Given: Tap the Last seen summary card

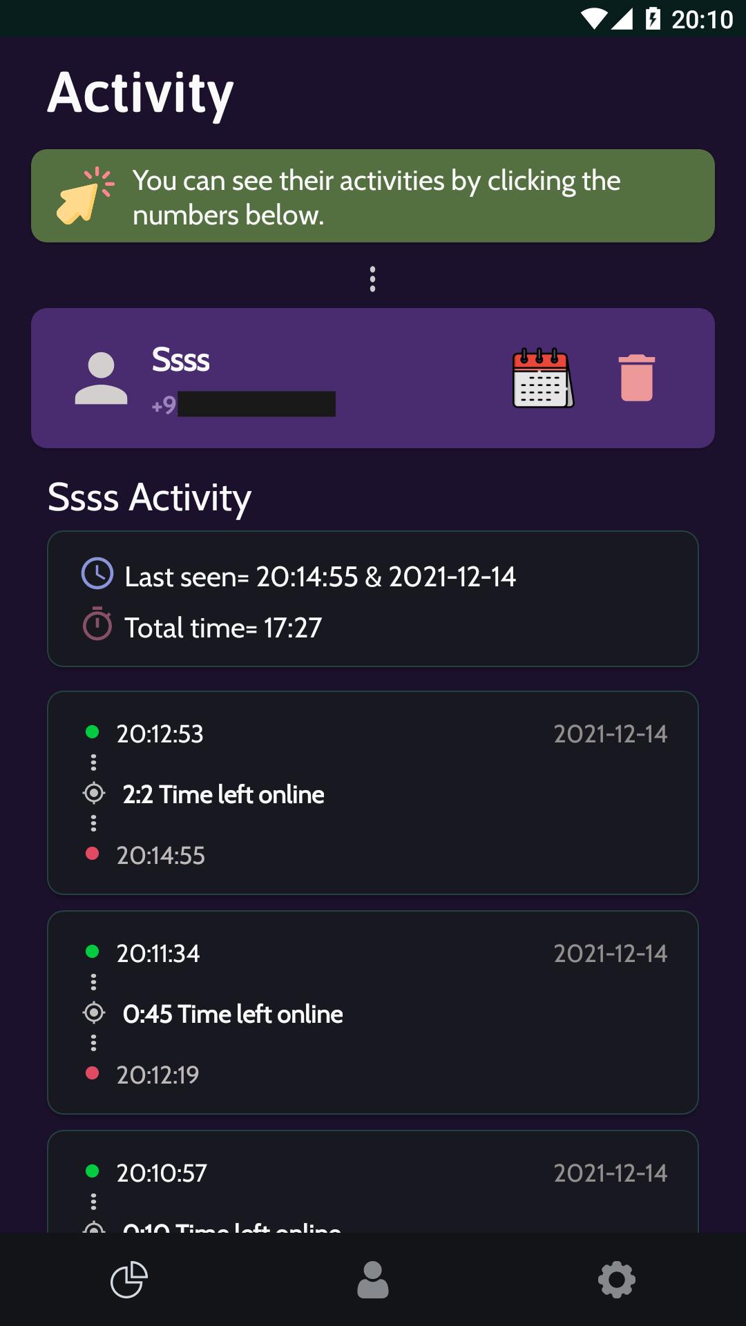Looking at the screenshot, I should tap(373, 599).
